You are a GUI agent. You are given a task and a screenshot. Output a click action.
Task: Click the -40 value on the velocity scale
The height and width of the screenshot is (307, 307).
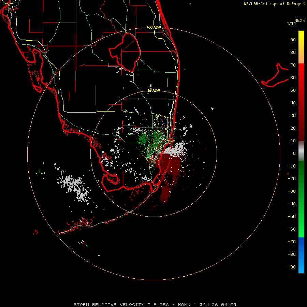point(292,204)
